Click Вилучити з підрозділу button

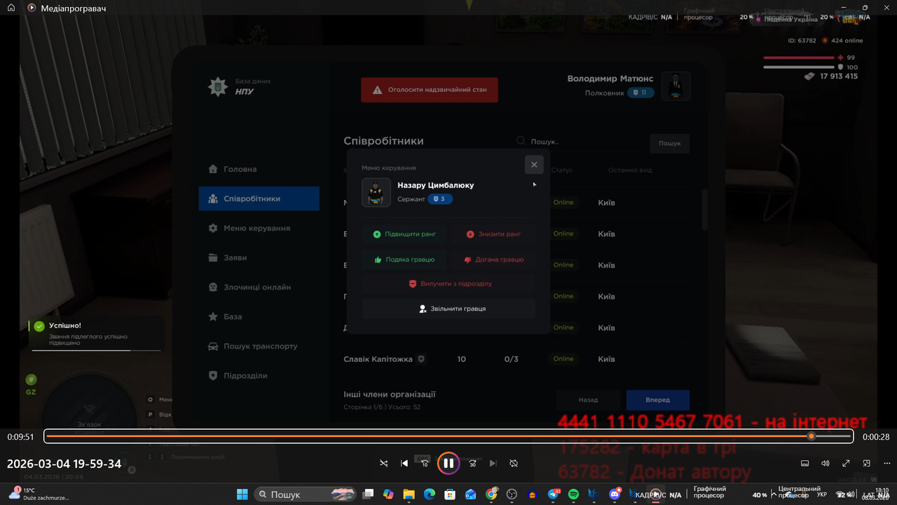click(x=449, y=284)
